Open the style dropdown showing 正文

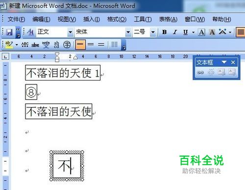[x=71, y=32]
